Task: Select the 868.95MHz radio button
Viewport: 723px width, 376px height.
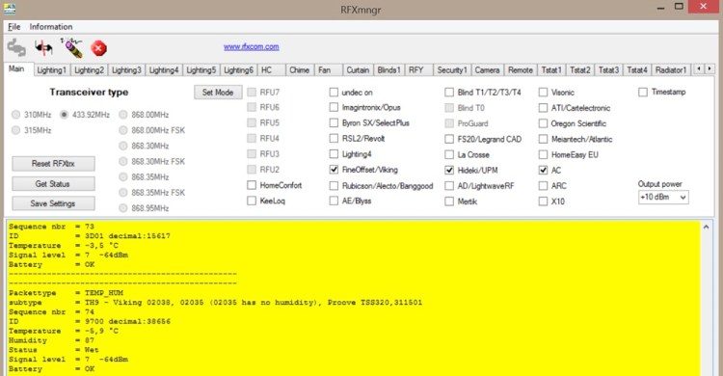Action: click(x=123, y=208)
